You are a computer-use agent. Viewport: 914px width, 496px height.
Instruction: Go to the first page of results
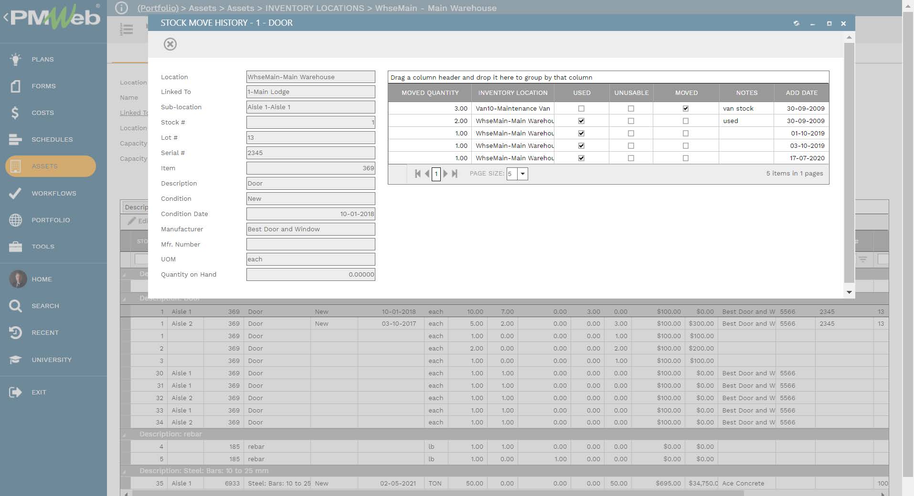[418, 174]
